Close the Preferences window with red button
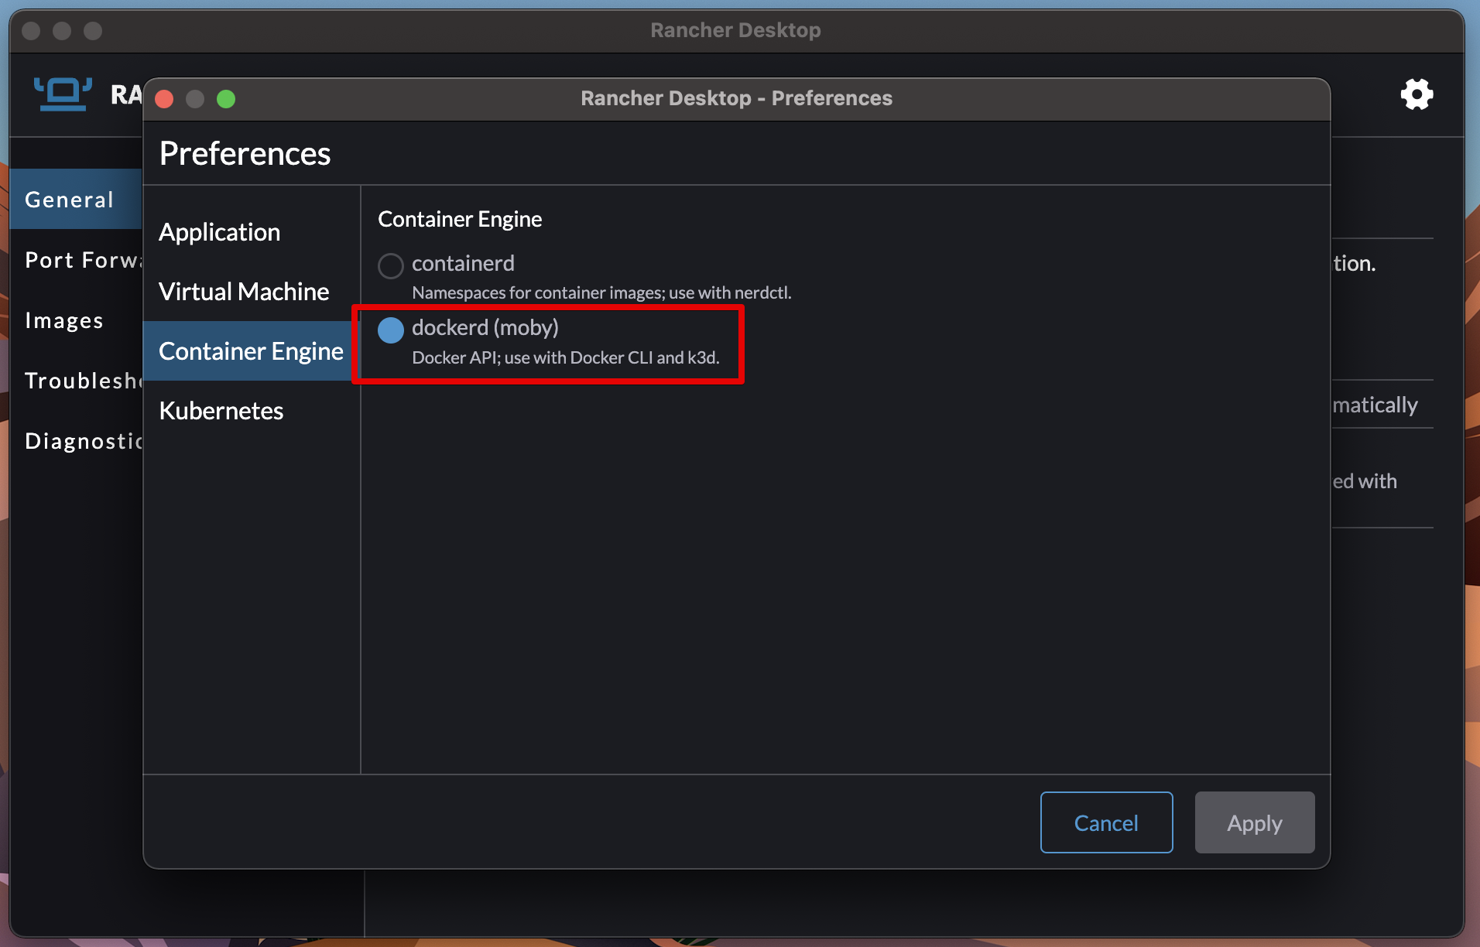This screenshot has width=1480, height=947. tap(164, 99)
